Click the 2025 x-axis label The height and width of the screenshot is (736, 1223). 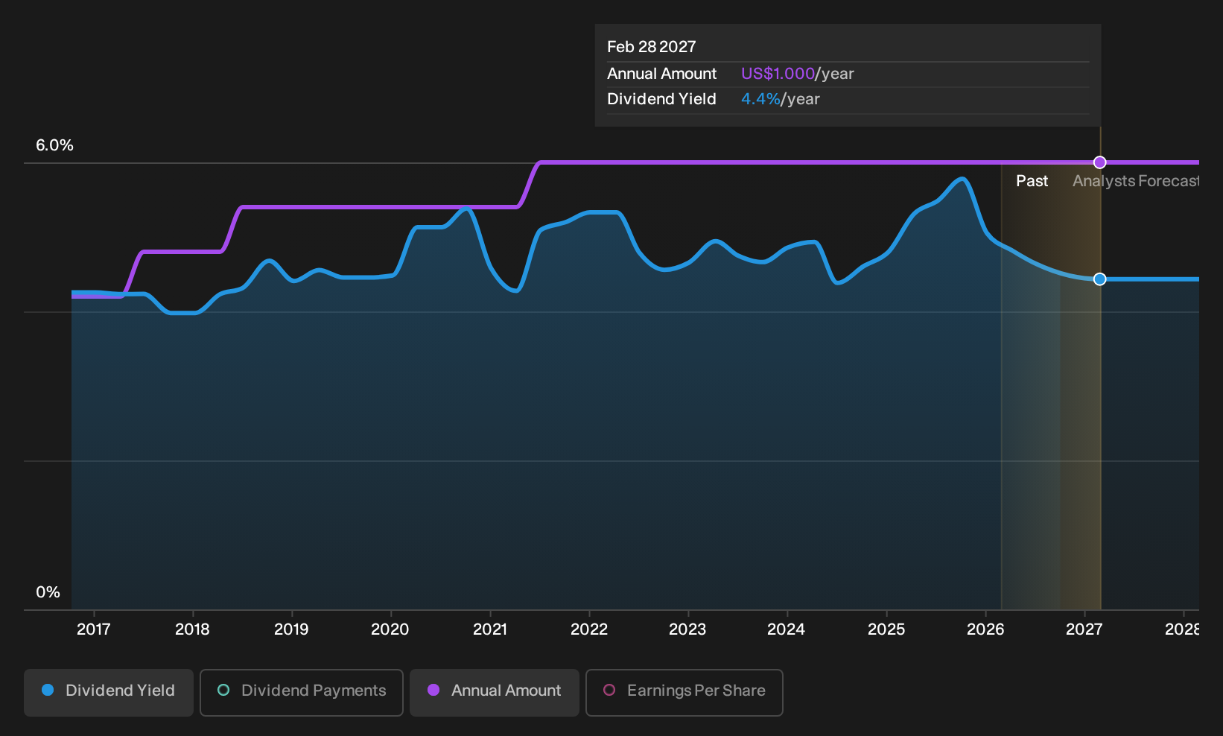pyautogui.click(x=886, y=629)
